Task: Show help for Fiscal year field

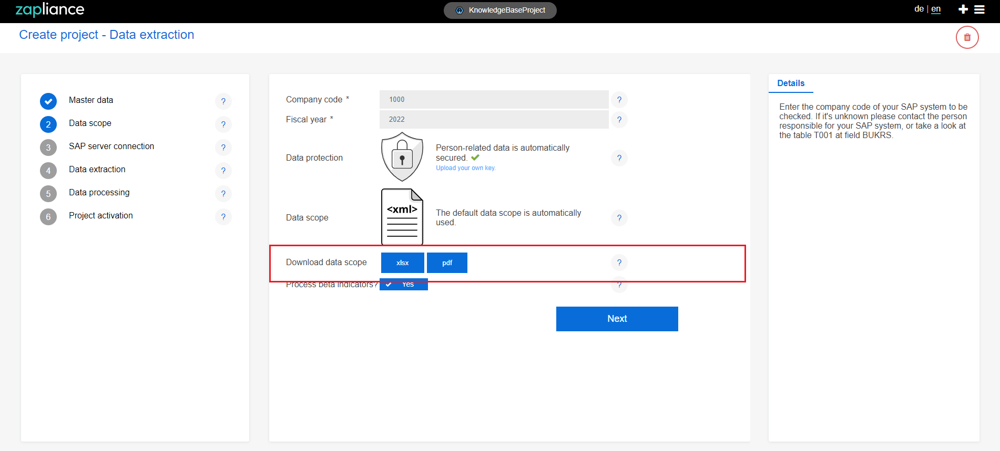Action: coord(619,120)
